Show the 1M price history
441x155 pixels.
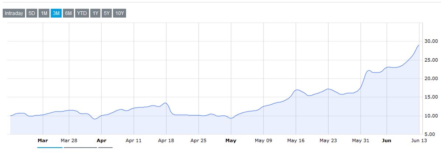click(x=44, y=14)
